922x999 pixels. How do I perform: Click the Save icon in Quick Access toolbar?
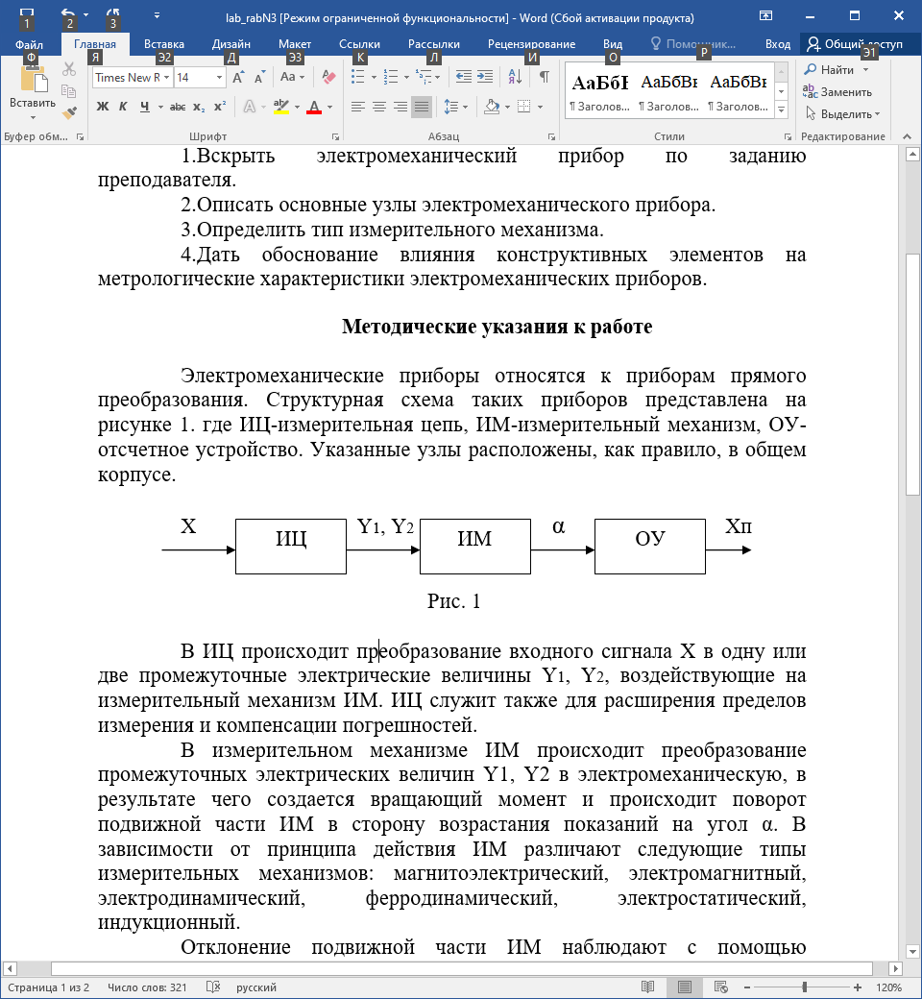(27, 15)
